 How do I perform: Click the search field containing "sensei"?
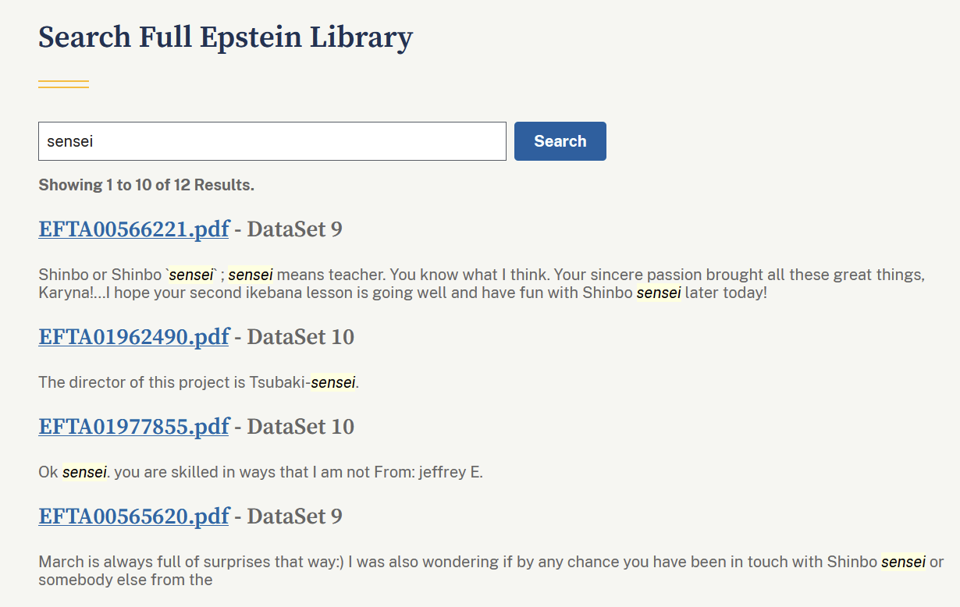coord(272,141)
